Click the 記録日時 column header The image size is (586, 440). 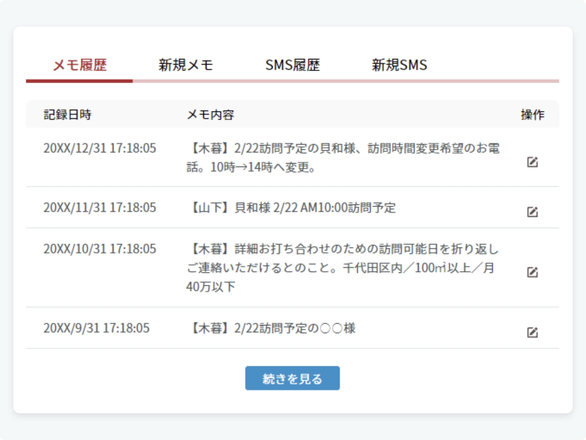(67, 115)
